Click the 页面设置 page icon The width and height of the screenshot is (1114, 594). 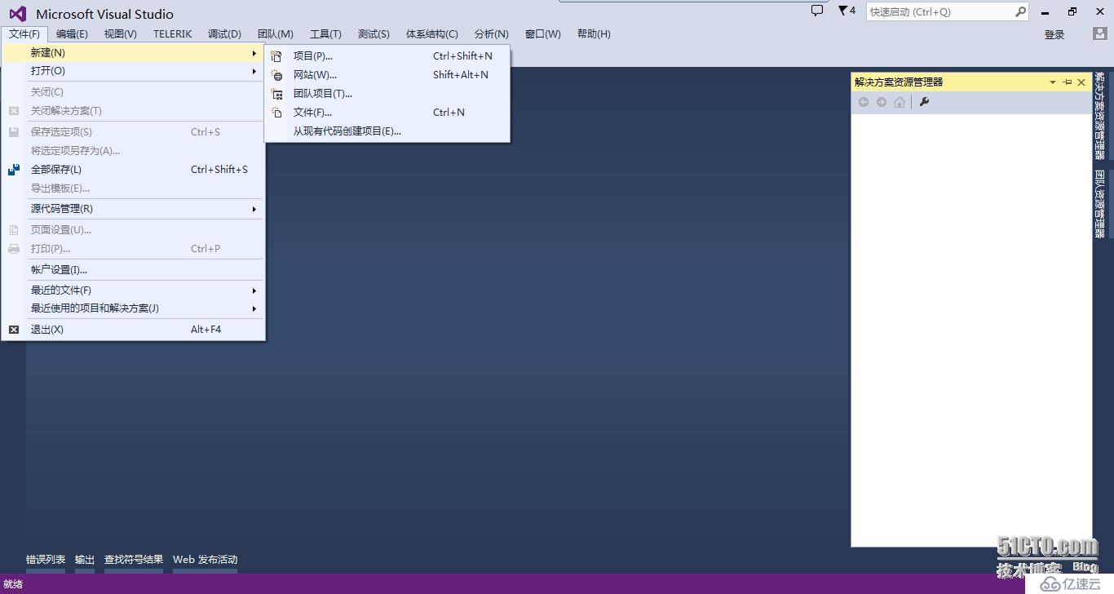click(14, 230)
